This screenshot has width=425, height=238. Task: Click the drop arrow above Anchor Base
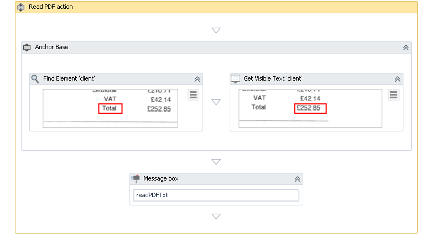tap(216, 30)
